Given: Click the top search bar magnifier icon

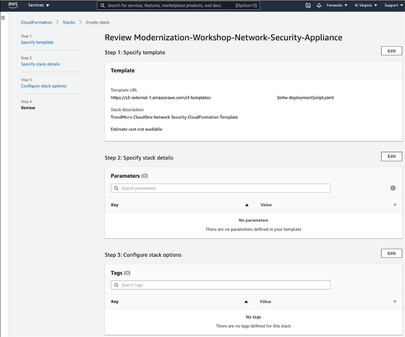Looking at the screenshot, I should coord(102,5).
